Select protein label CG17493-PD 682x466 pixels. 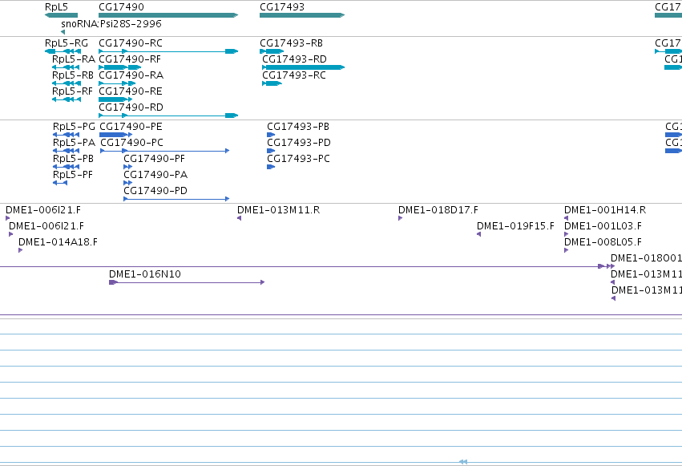point(299,143)
